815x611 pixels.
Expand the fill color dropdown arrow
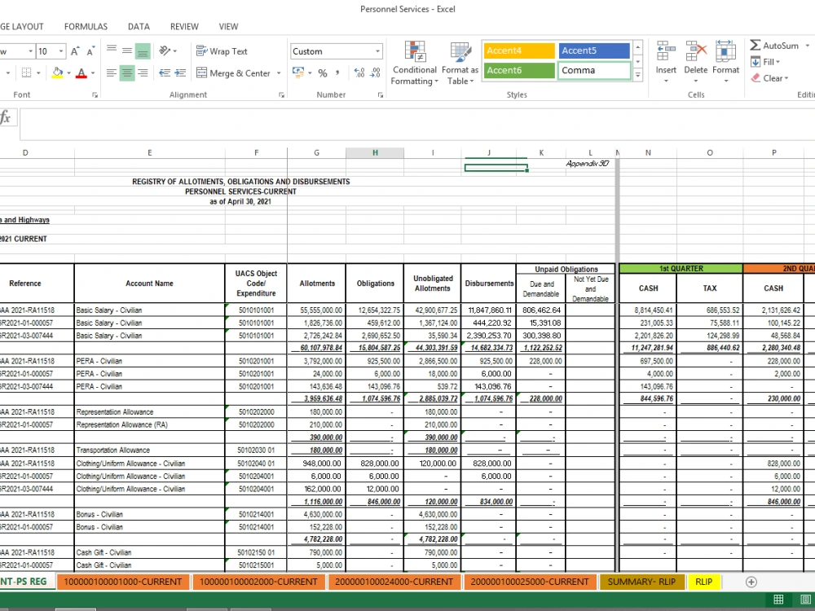click(x=69, y=73)
